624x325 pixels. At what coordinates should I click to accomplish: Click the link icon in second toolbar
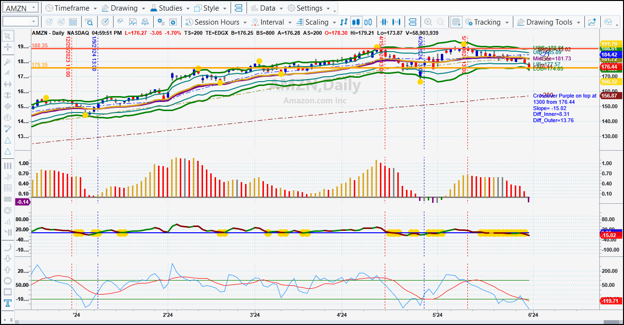412,22
